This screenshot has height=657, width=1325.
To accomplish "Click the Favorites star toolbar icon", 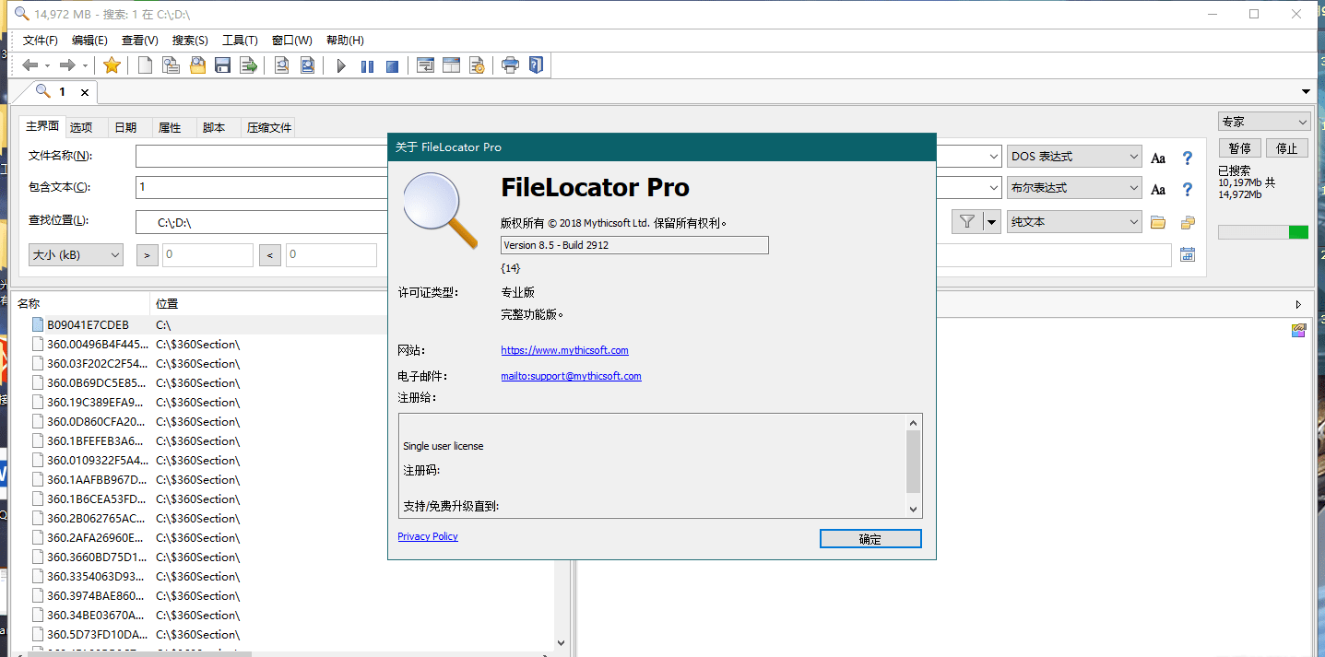I will [112, 65].
